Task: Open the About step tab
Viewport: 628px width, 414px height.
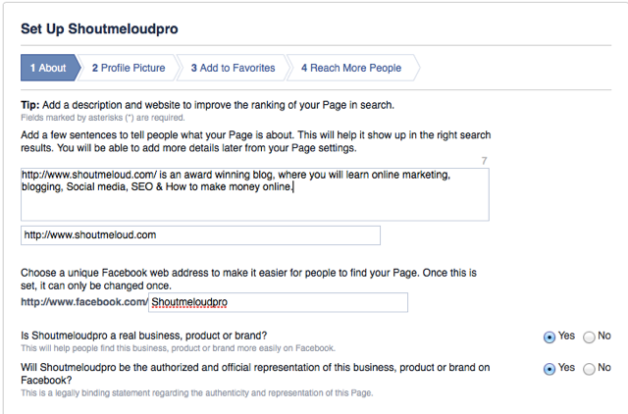Action: click(47, 68)
